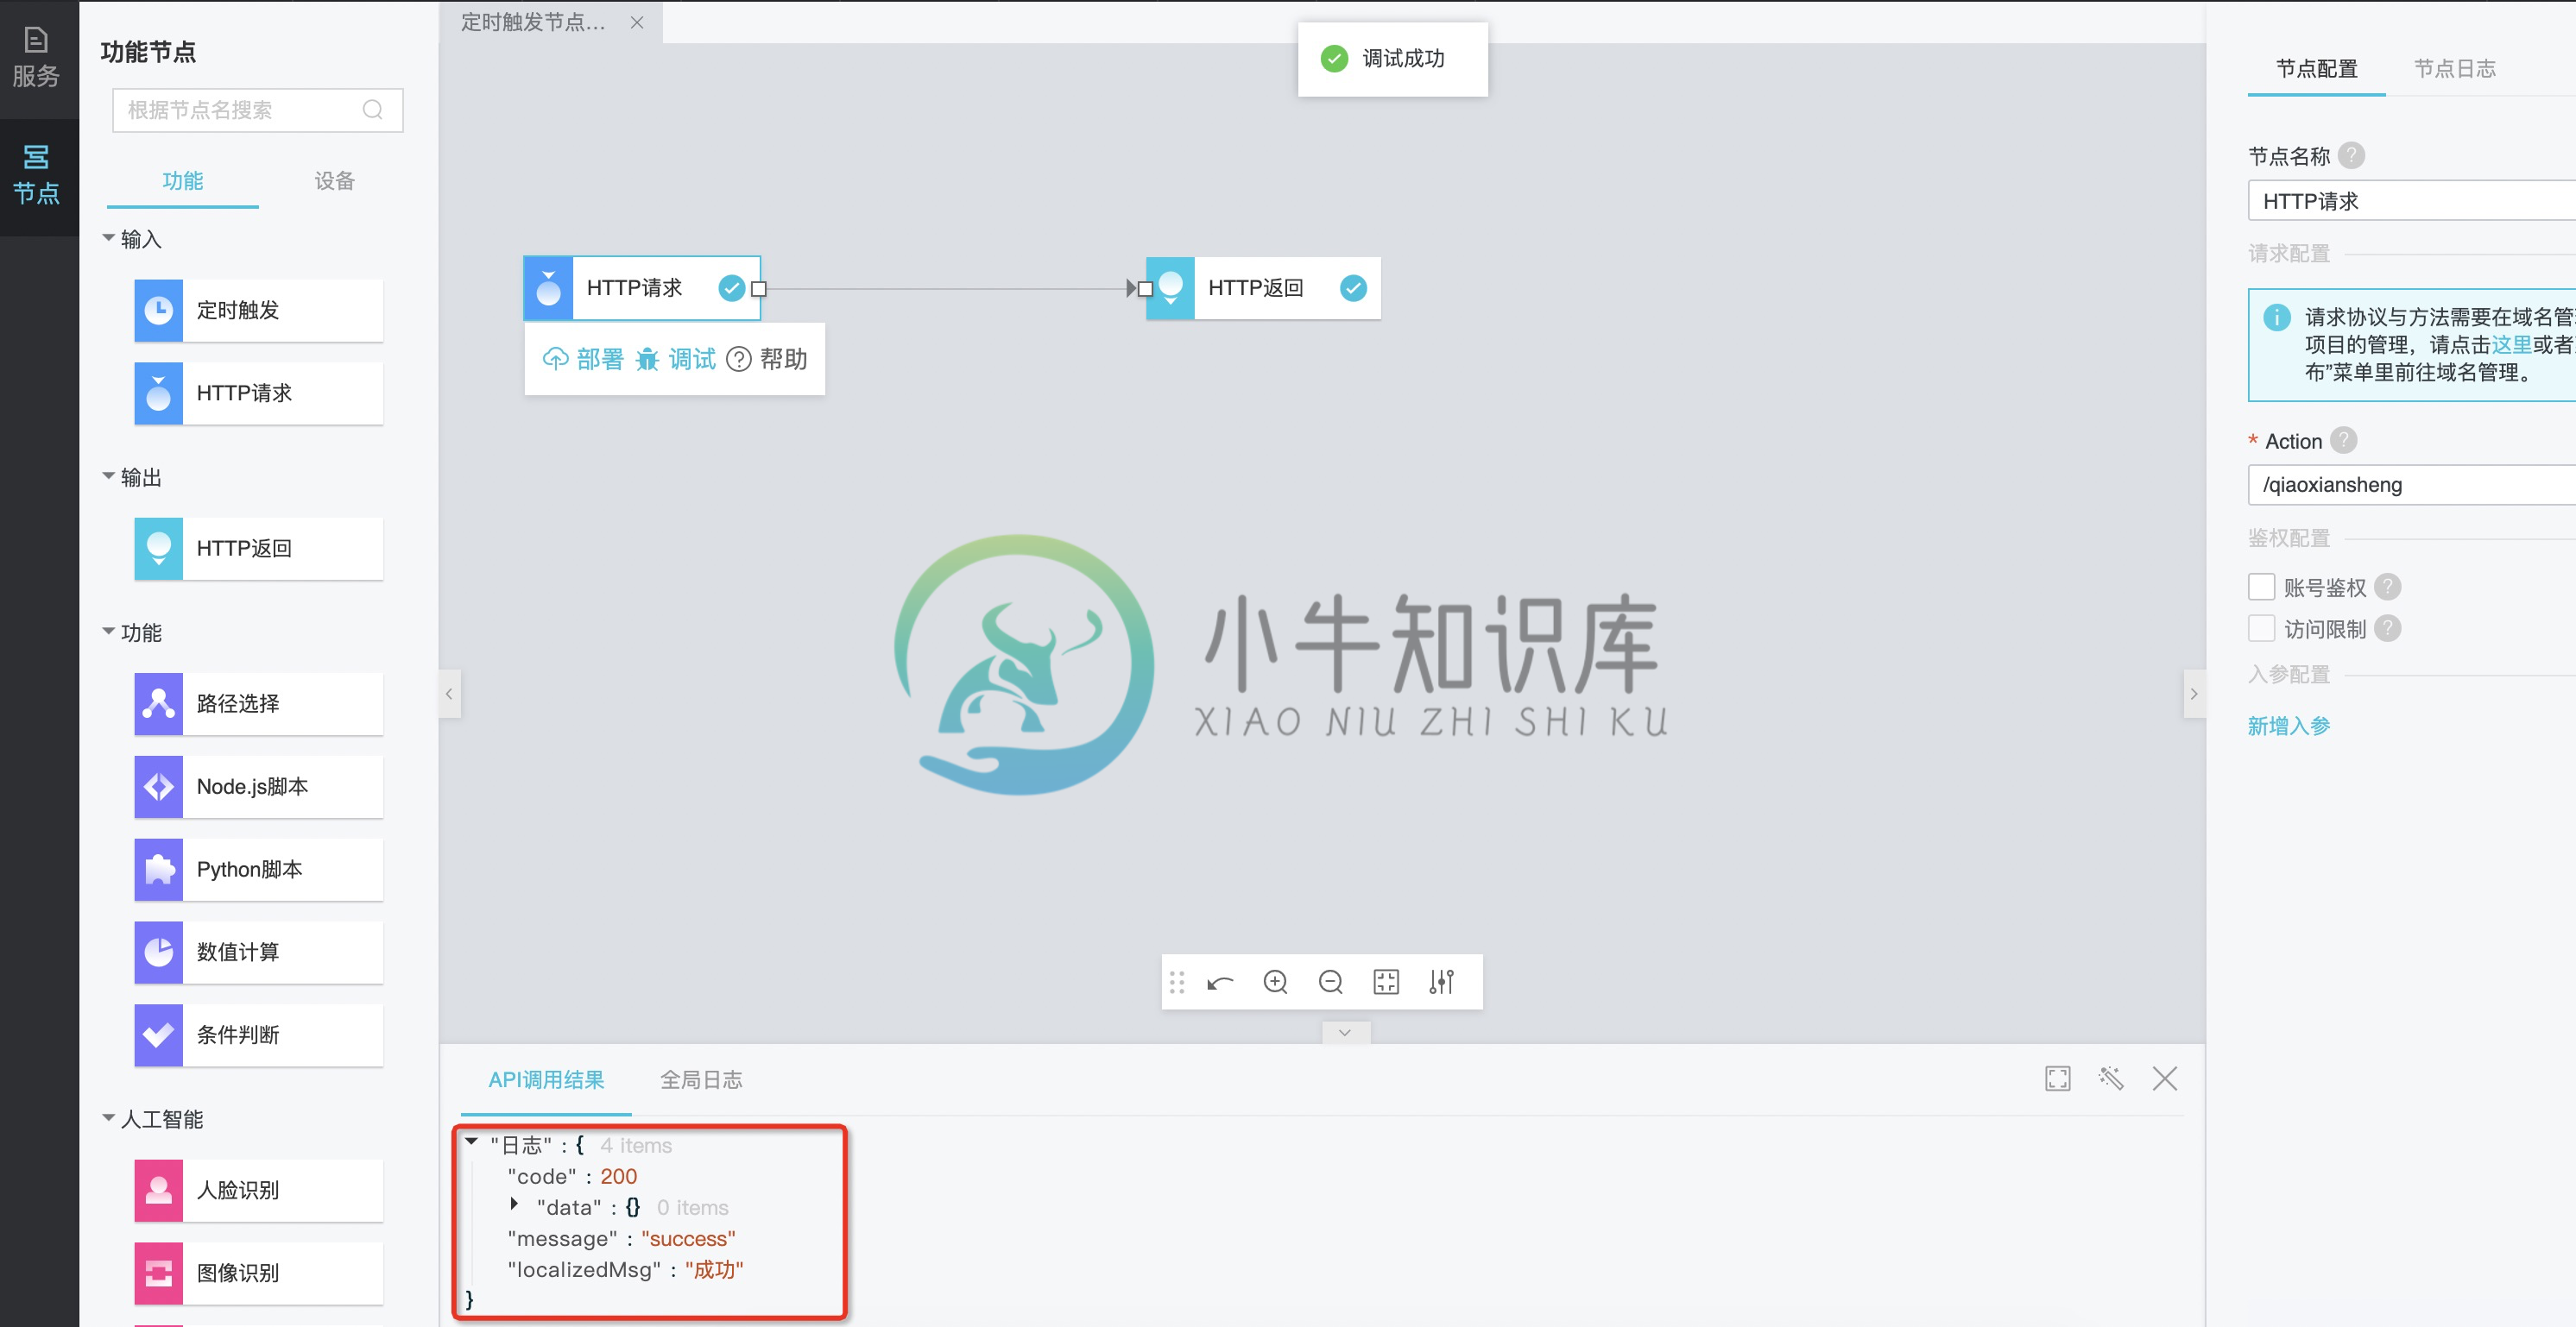This screenshot has width=2576, height=1327.
Task: Select the Python脚本 node
Action: [x=258, y=870]
